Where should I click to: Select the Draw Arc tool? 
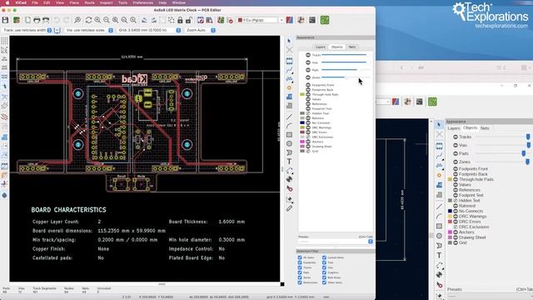[289, 126]
